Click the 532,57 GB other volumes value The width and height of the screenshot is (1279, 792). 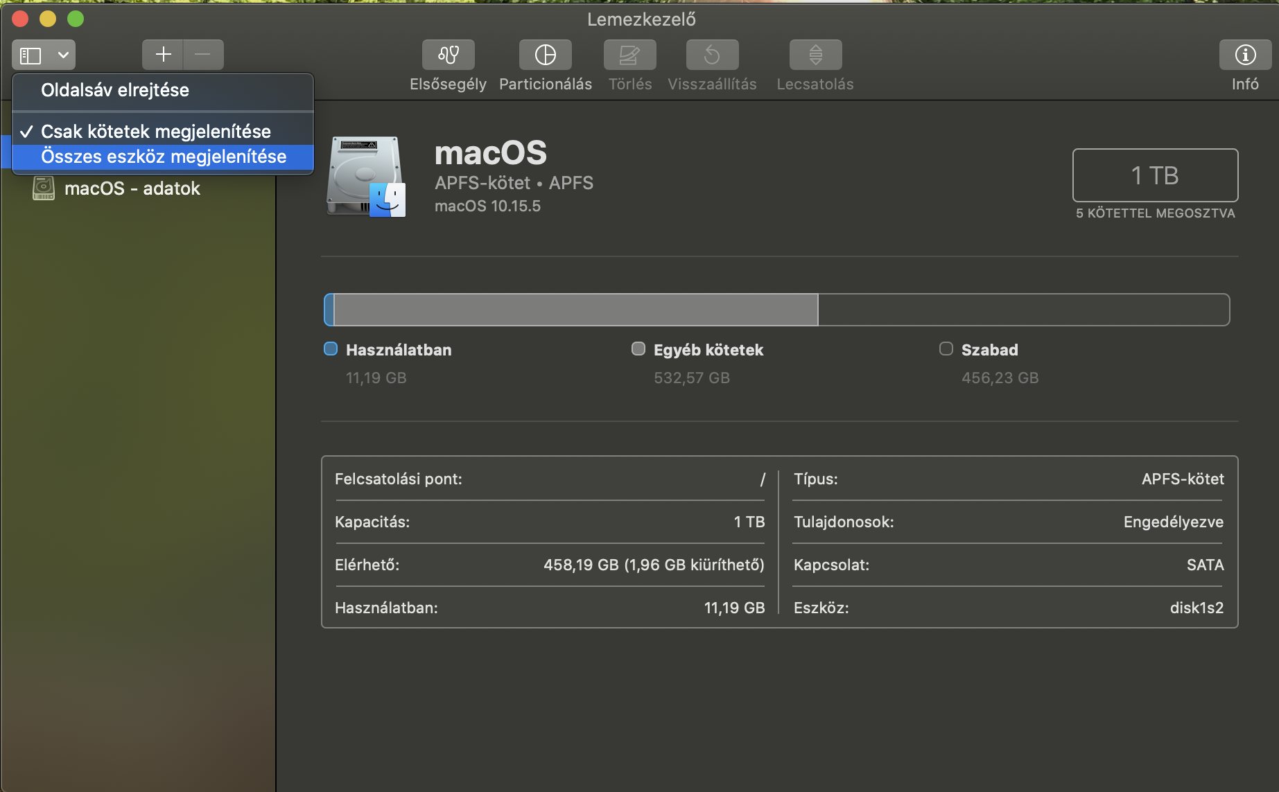[692, 378]
